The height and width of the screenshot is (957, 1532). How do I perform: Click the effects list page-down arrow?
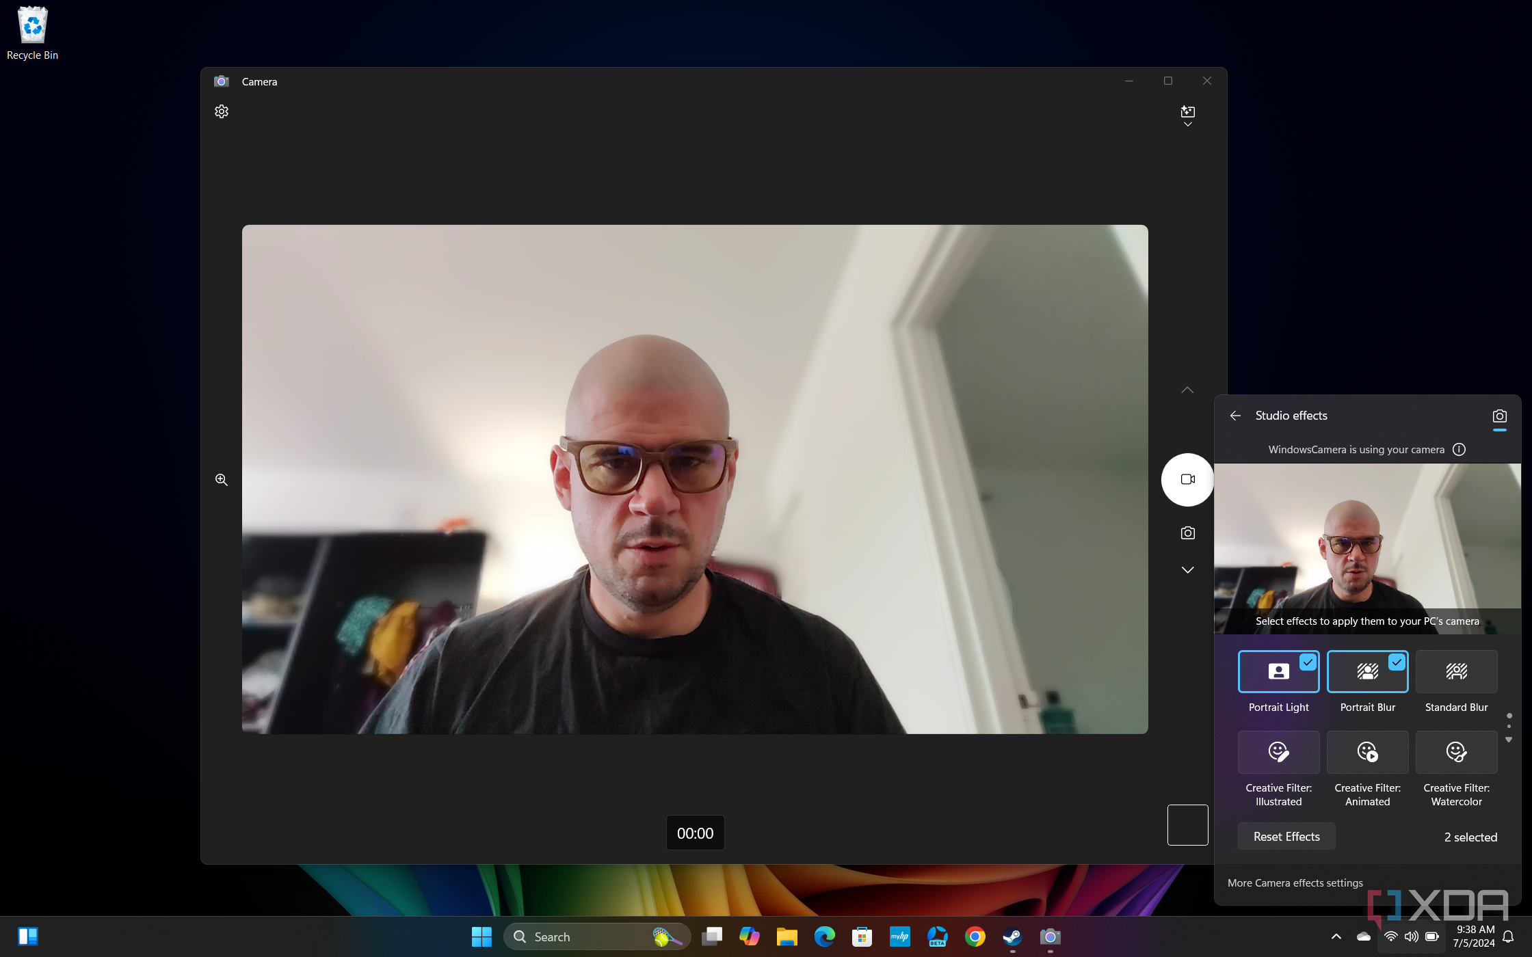(1509, 740)
